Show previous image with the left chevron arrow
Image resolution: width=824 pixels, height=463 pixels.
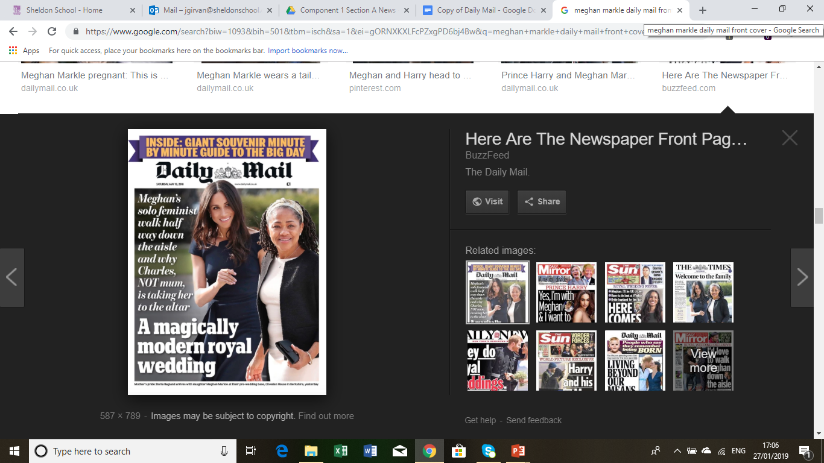11,277
